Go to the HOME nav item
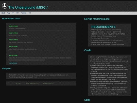This screenshot has width=137, height=103. pyautogui.click(x=3, y=13)
